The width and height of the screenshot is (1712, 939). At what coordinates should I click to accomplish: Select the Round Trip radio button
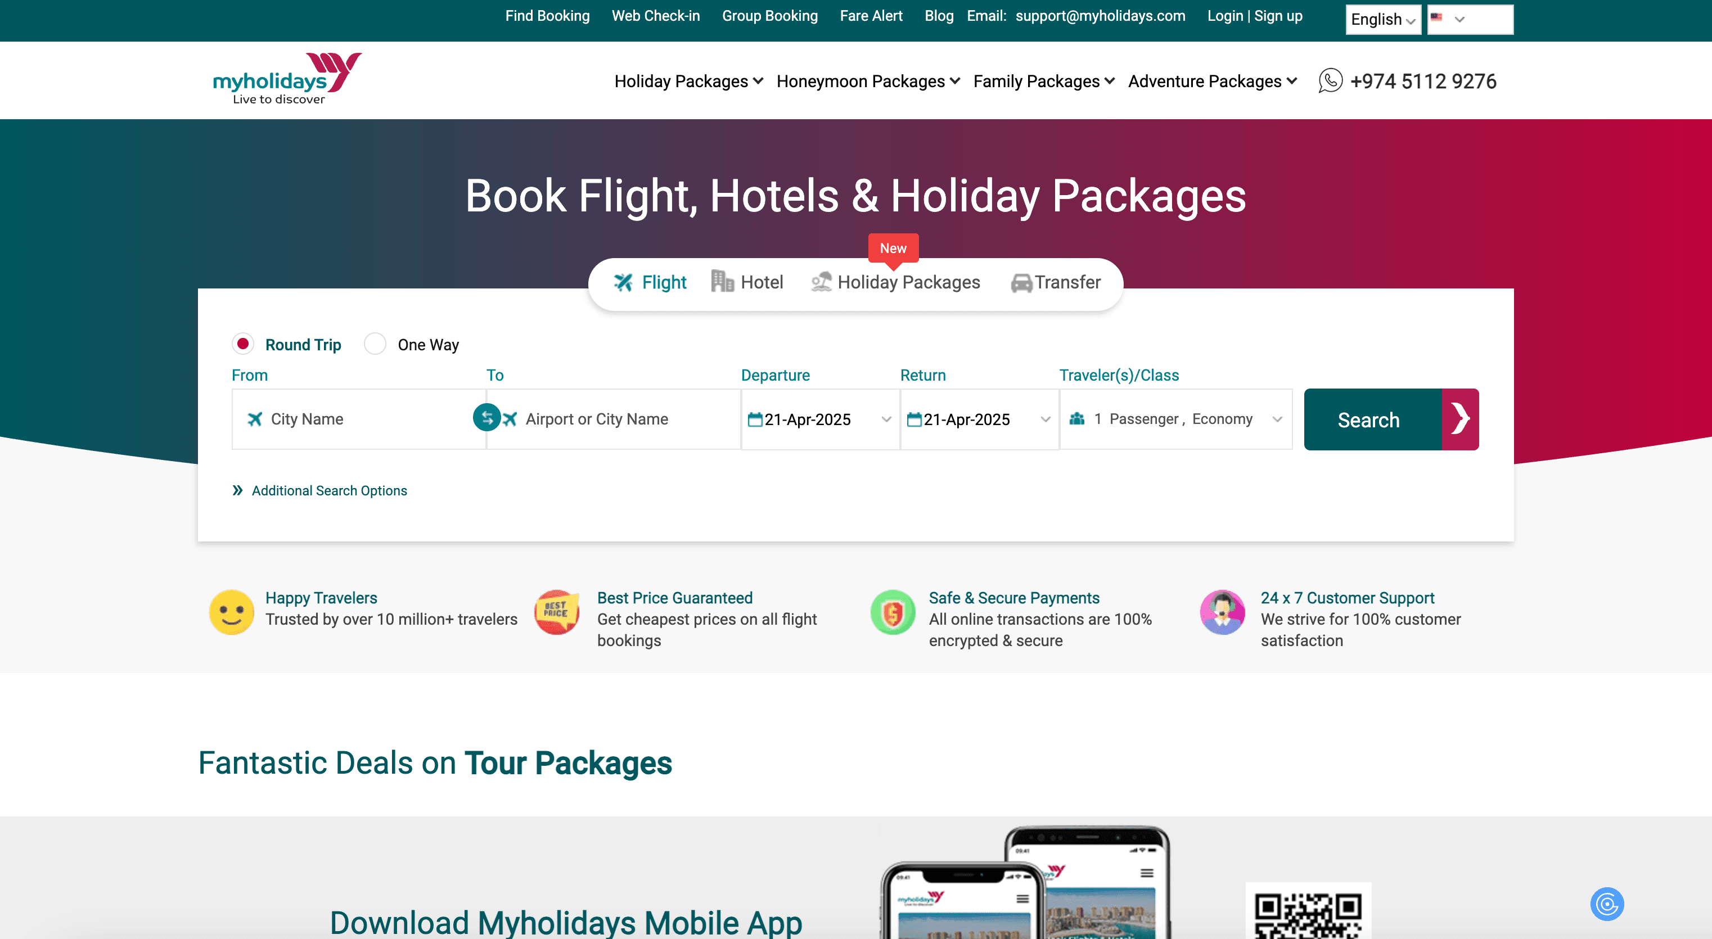click(242, 344)
